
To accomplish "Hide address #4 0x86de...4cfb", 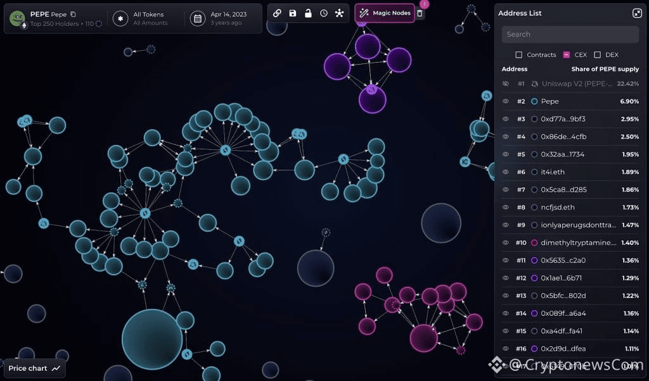I will [x=505, y=137].
